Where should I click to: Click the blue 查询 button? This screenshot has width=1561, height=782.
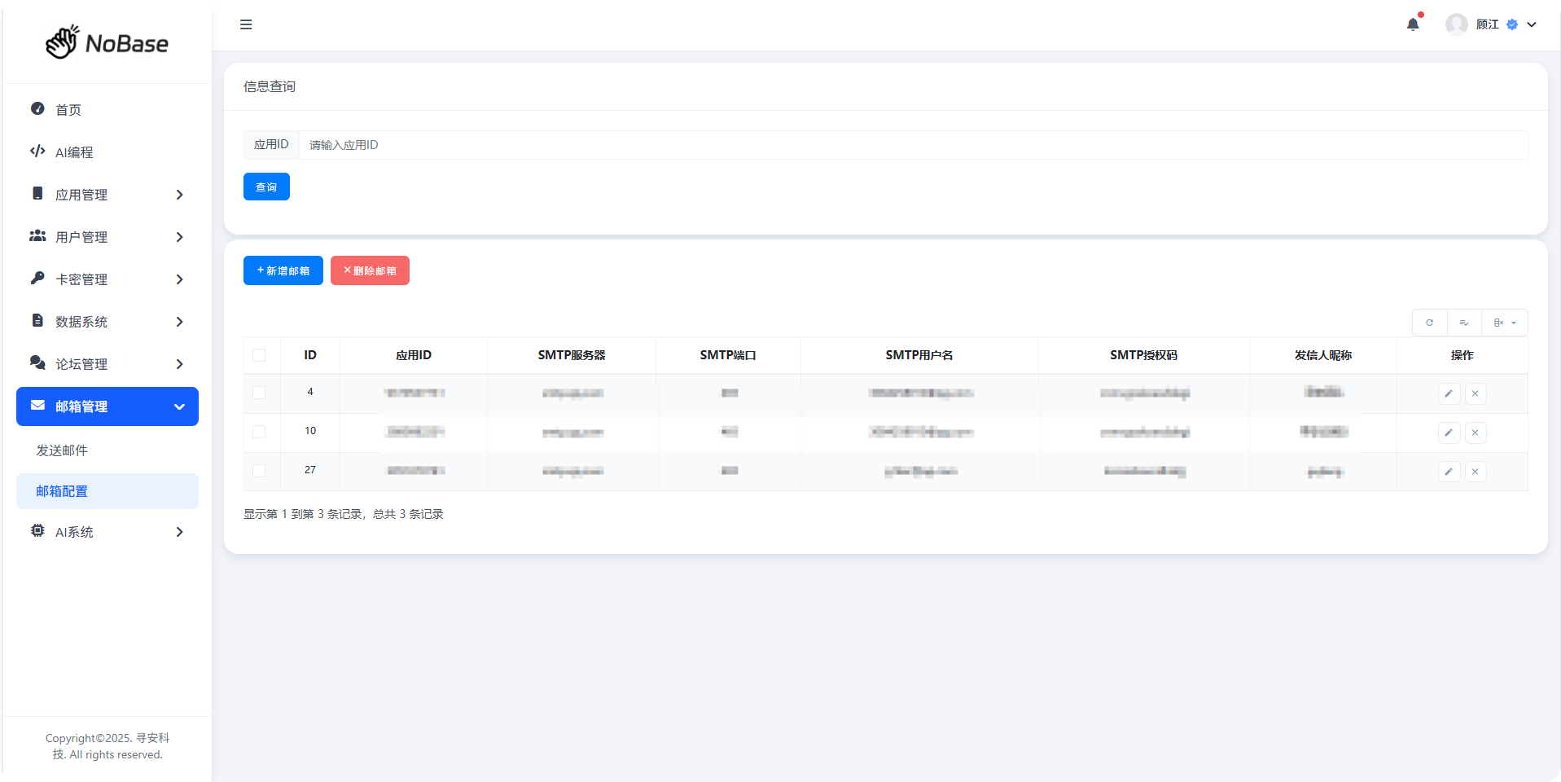pos(266,187)
